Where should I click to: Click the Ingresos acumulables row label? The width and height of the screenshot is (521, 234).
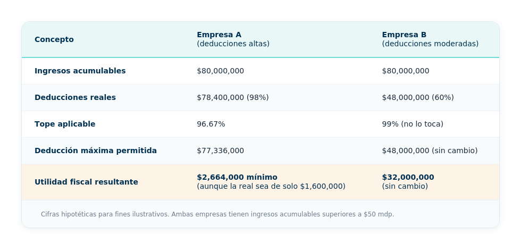click(80, 71)
